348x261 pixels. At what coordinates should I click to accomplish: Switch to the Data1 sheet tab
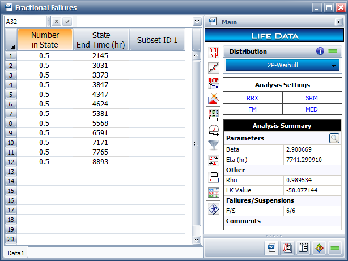15,253
